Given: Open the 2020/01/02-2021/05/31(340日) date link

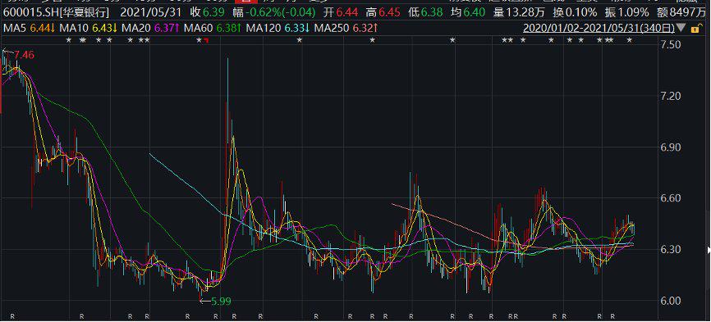Looking at the screenshot, I should coord(599,28).
